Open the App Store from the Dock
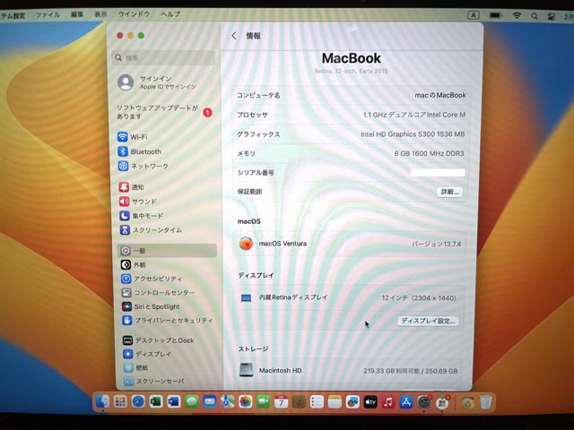574x430 pixels. coord(405,402)
